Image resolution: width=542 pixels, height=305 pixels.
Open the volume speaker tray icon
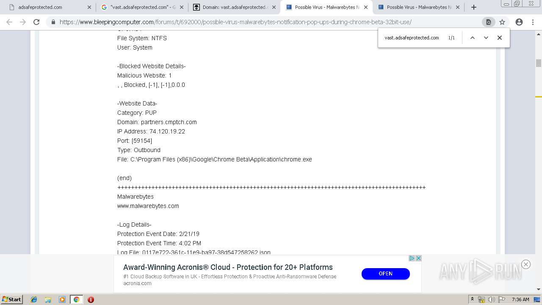pos(491,299)
